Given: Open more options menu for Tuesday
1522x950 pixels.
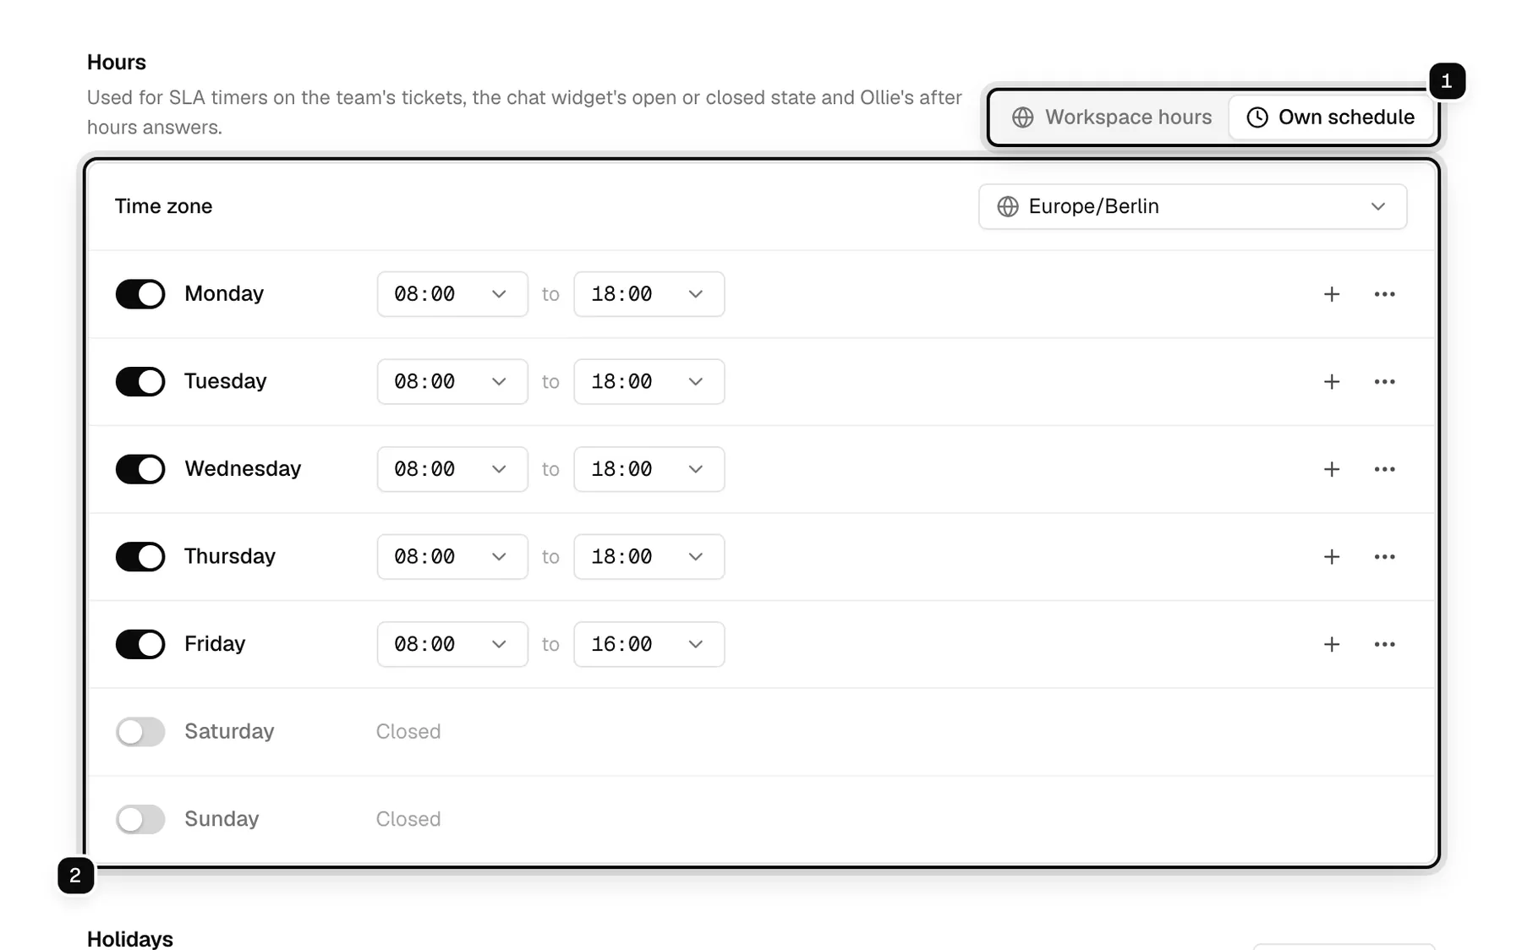Looking at the screenshot, I should (x=1384, y=382).
